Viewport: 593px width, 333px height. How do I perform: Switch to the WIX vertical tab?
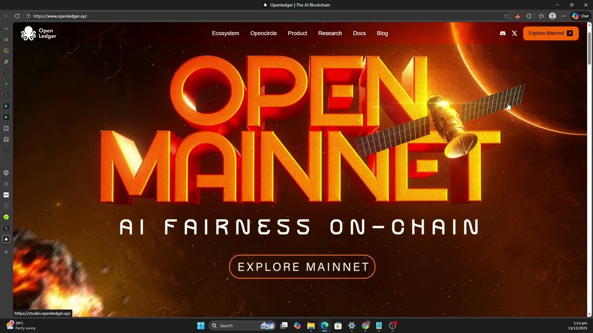[x=6, y=195]
